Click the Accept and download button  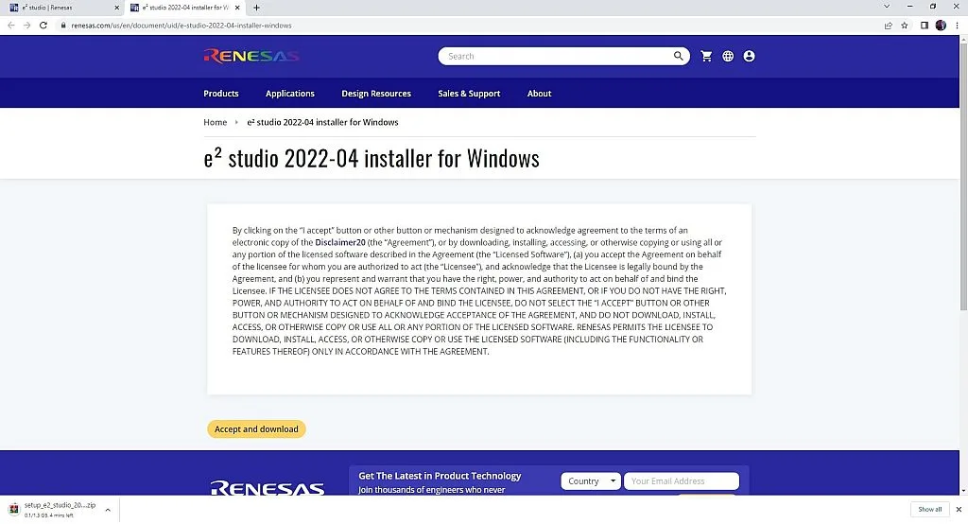256,428
